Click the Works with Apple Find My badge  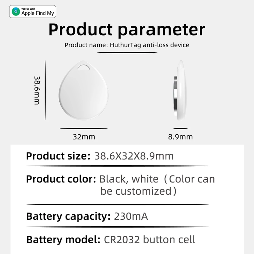click(33, 11)
